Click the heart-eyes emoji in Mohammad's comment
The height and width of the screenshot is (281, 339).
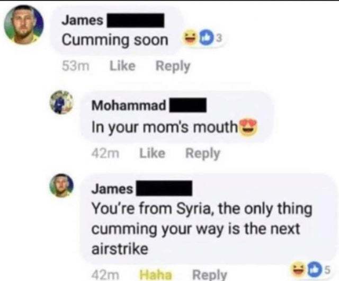pyautogui.click(x=248, y=127)
